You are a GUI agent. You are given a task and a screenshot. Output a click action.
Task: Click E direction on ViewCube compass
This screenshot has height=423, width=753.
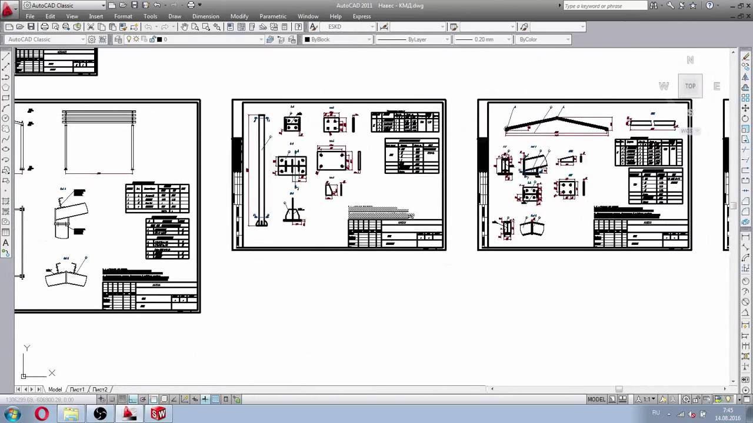(x=717, y=86)
